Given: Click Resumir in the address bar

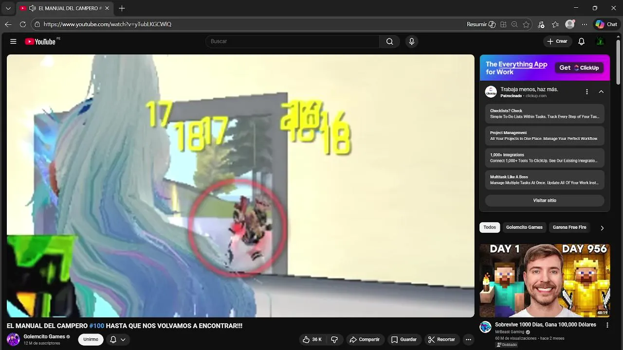Looking at the screenshot, I should coord(481,24).
